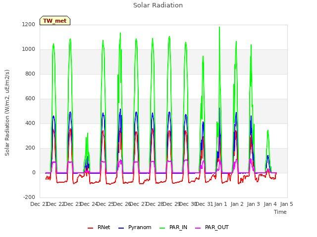Screen dimensions: 317x237
Task: Click the Jan 4 x-axis tick label
Action: click(x=270, y=204)
